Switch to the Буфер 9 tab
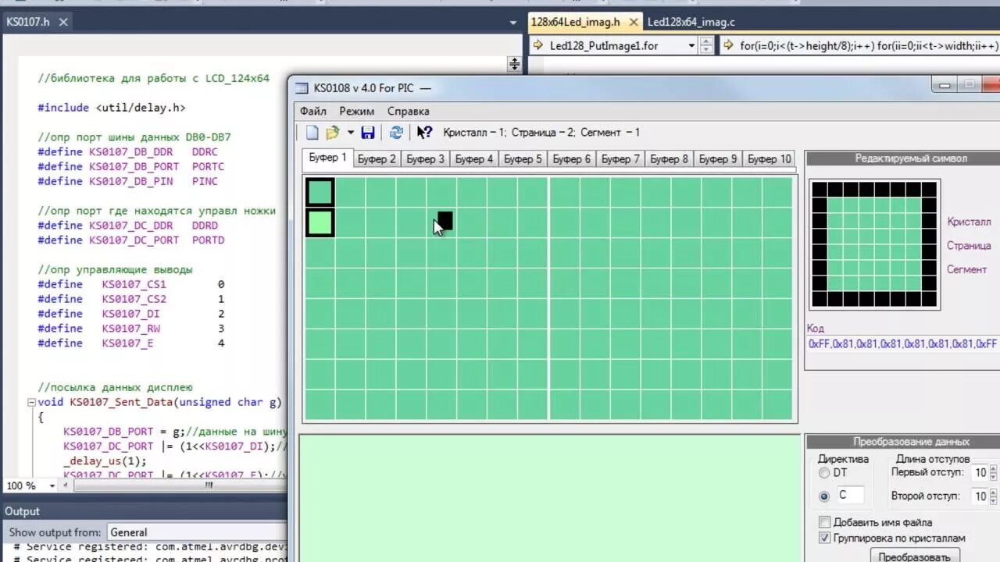Screen dimensions: 1000x562 pyautogui.click(x=718, y=159)
